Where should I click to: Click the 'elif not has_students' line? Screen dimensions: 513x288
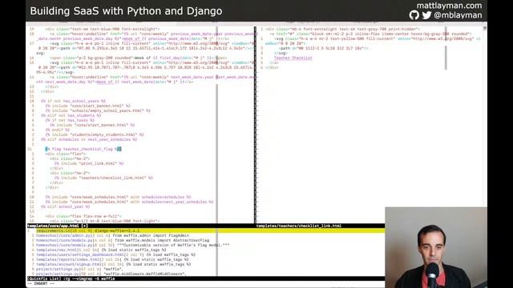click(71, 115)
